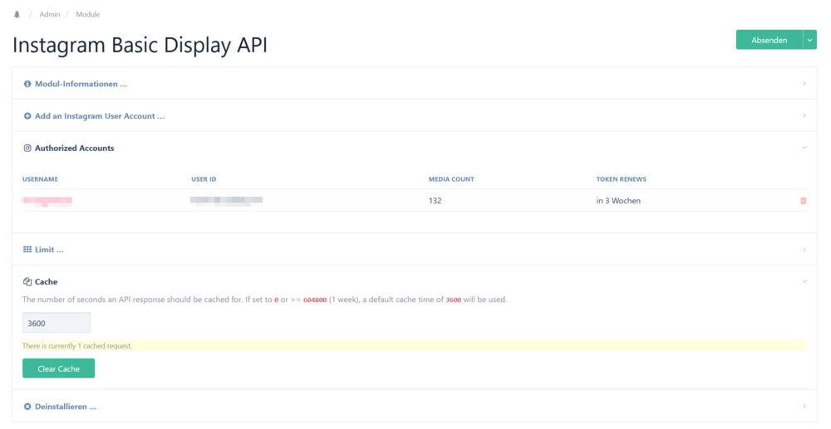This screenshot has width=831, height=429.
Task: Click the x-circle icon beside Deinstallieren
Action: [x=27, y=407]
